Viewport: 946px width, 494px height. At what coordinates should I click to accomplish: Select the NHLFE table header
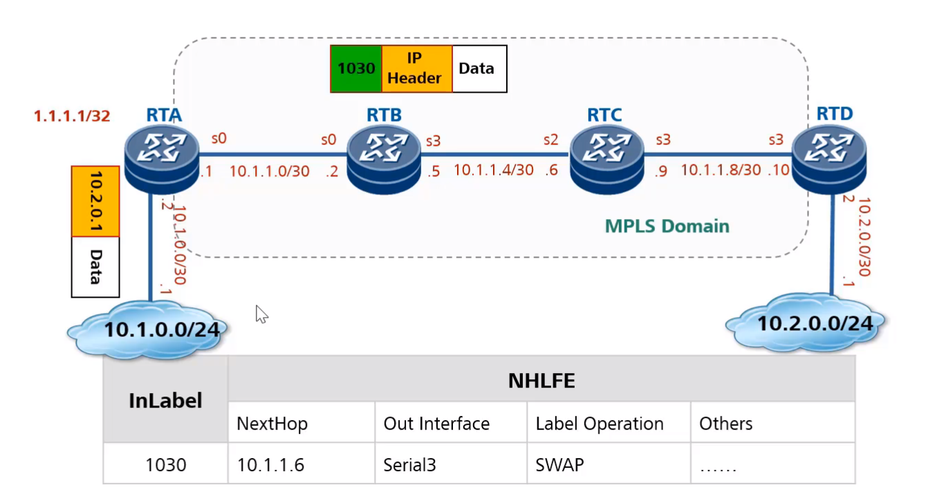click(541, 380)
